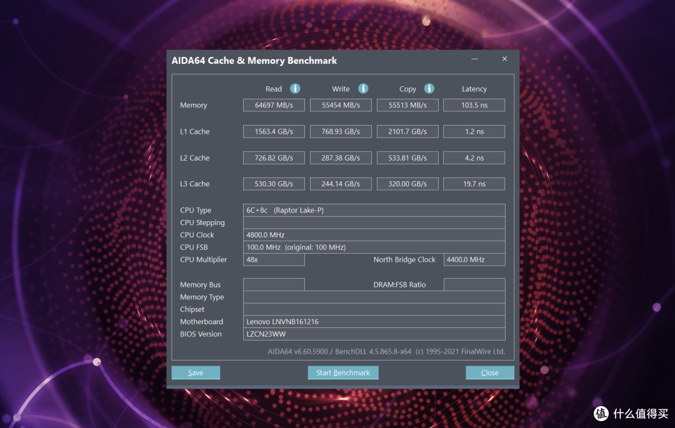Click the L3 Cache row label
The width and height of the screenshot is (675, 428).
pyautogui.click(x=194, y=184)
